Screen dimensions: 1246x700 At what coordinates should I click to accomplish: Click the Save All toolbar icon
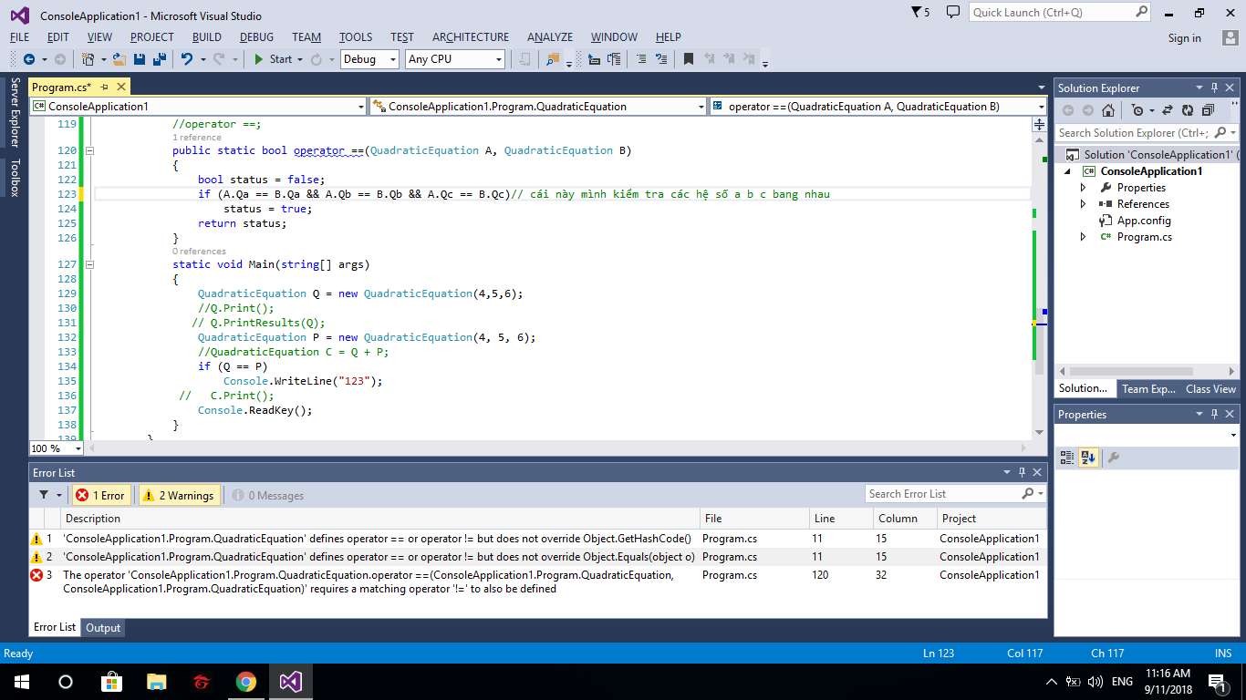[159, 59]
